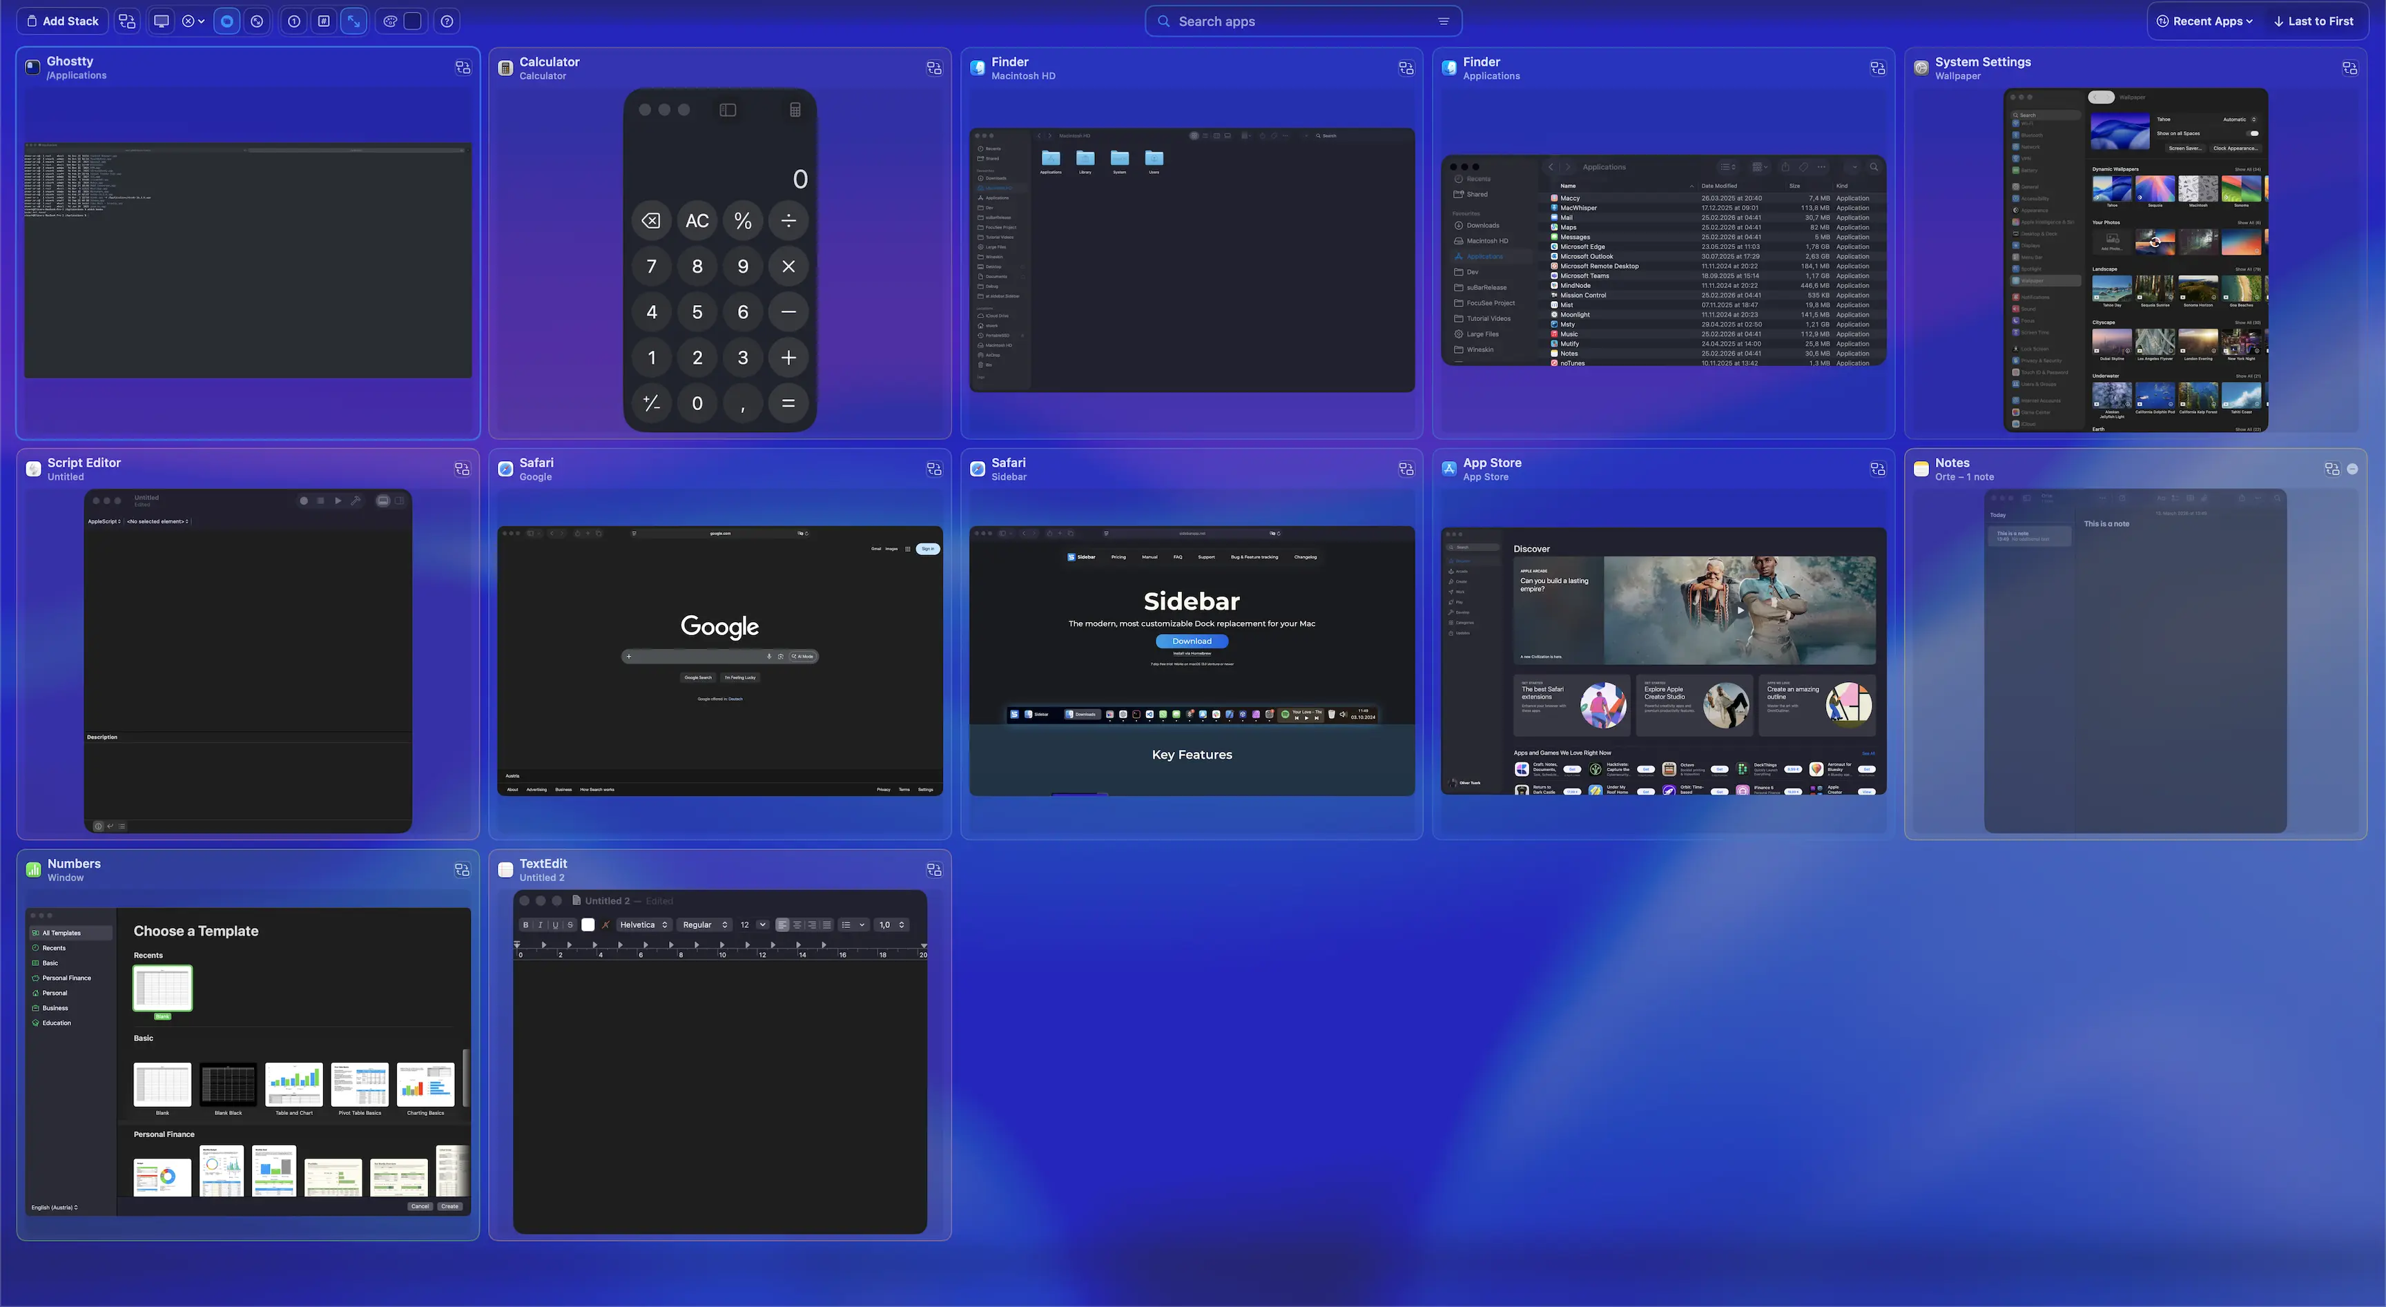Screen dimensions: 2386x1307
Task: Click the restore icon on the Notes card
Action: tap(2331, 469)
